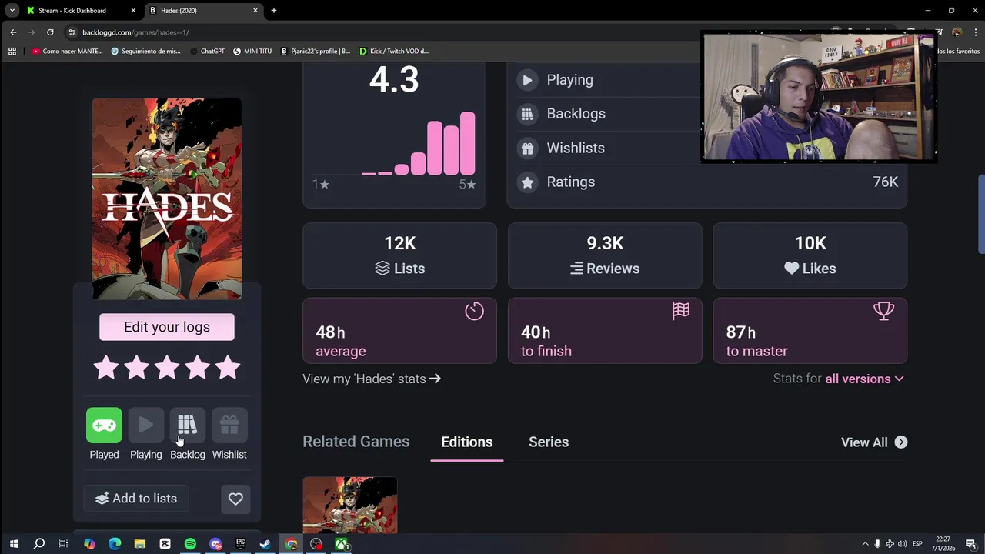This screenshot has width=985, height=554.
Task: Click the 48h average time card
Action: [399, 331]
